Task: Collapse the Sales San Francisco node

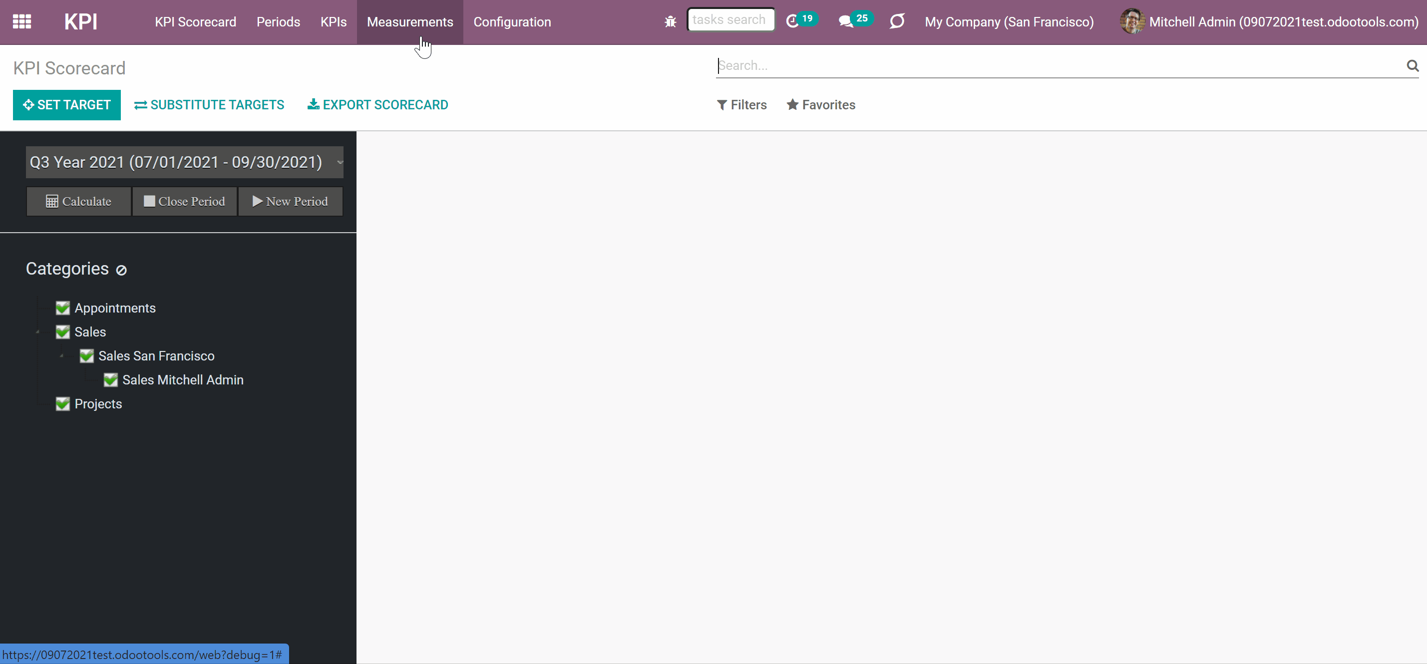Action: coord(61,356)
